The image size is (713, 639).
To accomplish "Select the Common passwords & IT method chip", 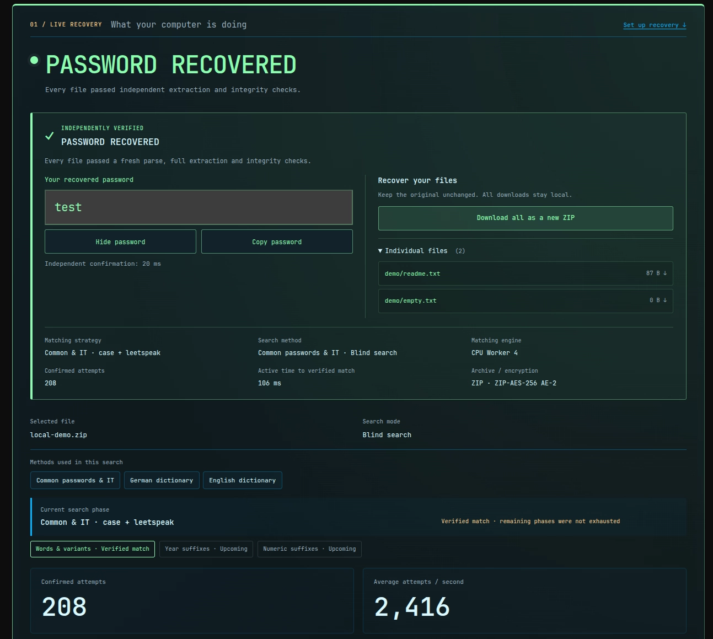I will pos(75,480).
